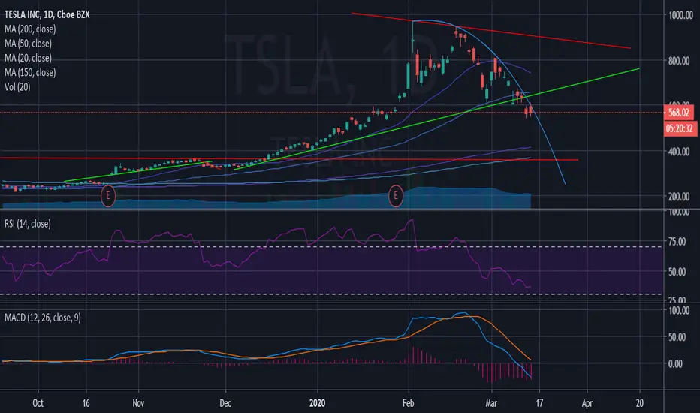The image size is (700, 413).
Task: Select the MA (150, close) indicator label
Action: click(30, 72)
